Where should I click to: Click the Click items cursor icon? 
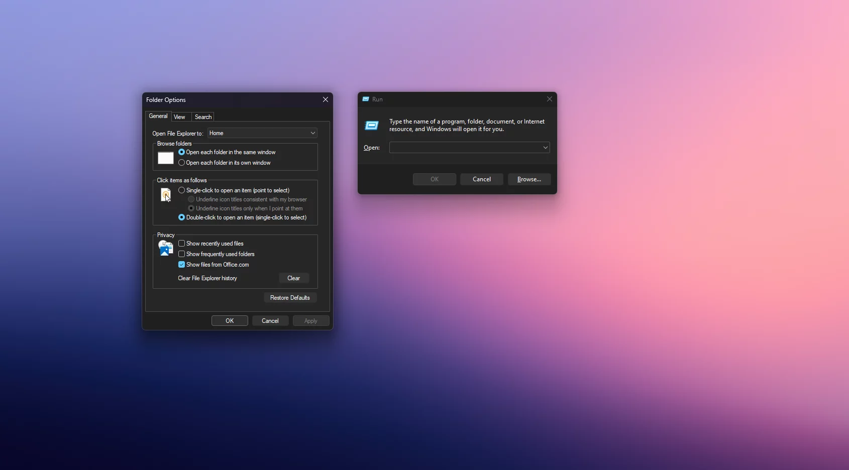(165, 195)
